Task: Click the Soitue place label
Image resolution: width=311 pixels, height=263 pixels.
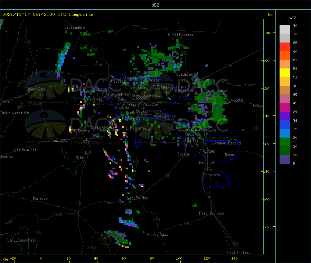Action: (x=184, y=154)
